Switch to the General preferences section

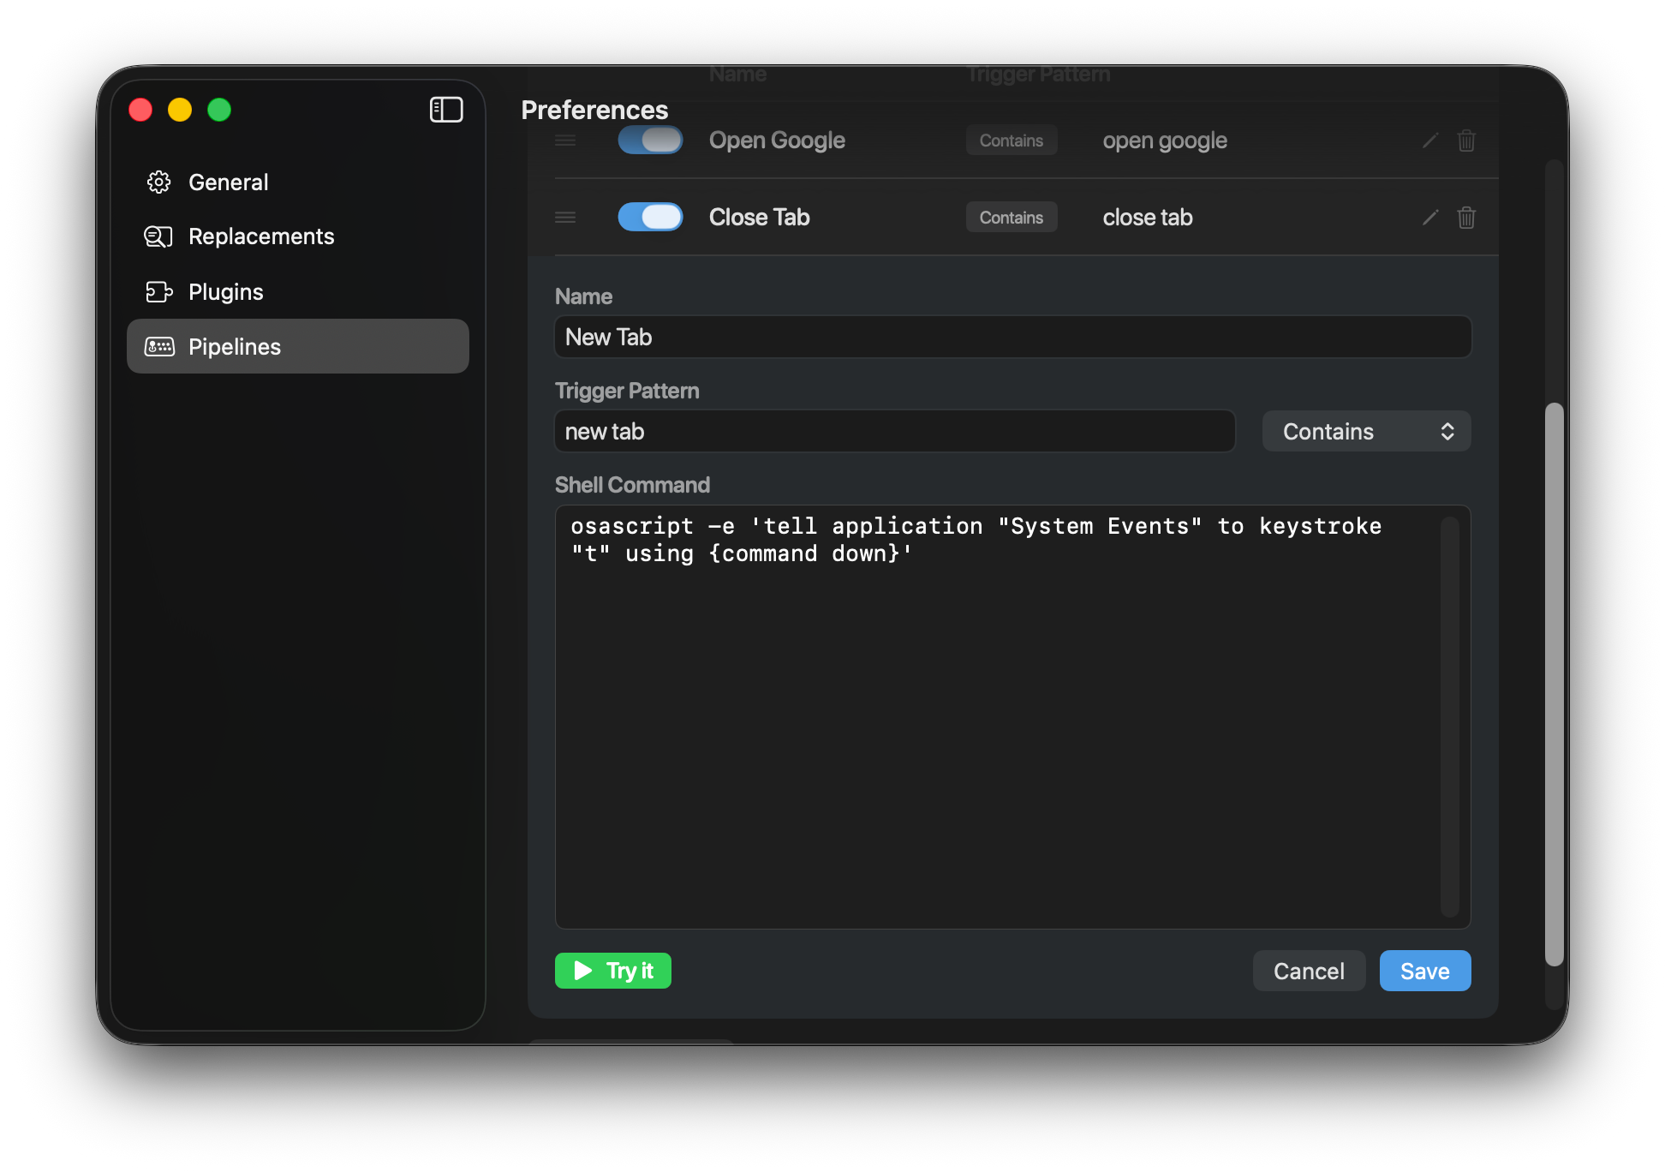click(228, 182)
